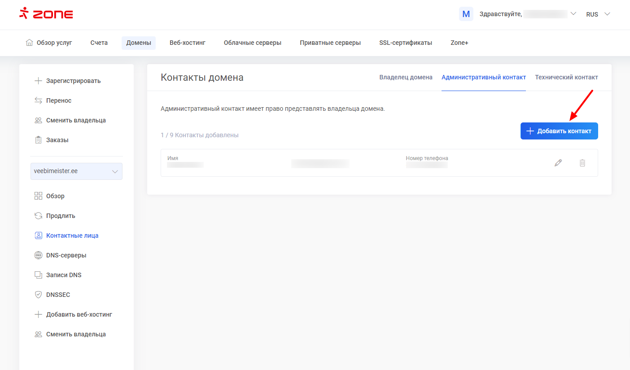Open SSL-сертификаты in top navigation

tap(405, 43)
